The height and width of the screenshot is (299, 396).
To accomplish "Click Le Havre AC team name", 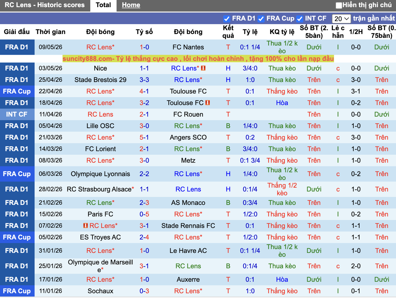I will click(188, 251).
